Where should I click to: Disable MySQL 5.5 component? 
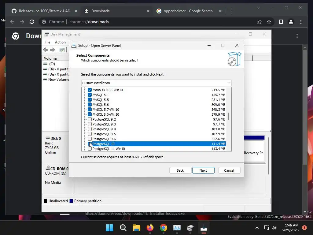(90, 100)
